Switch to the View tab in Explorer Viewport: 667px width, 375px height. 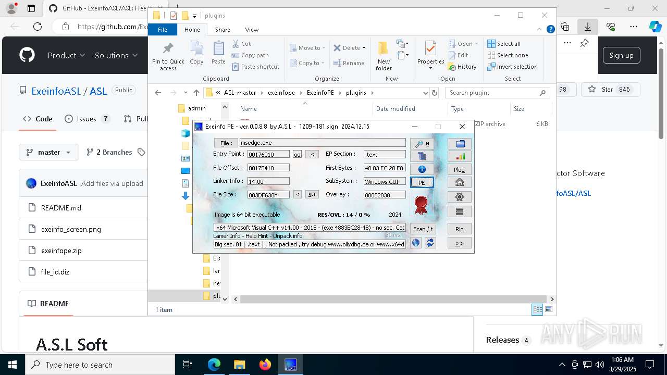pyautogui.click(x=252, y=30)
